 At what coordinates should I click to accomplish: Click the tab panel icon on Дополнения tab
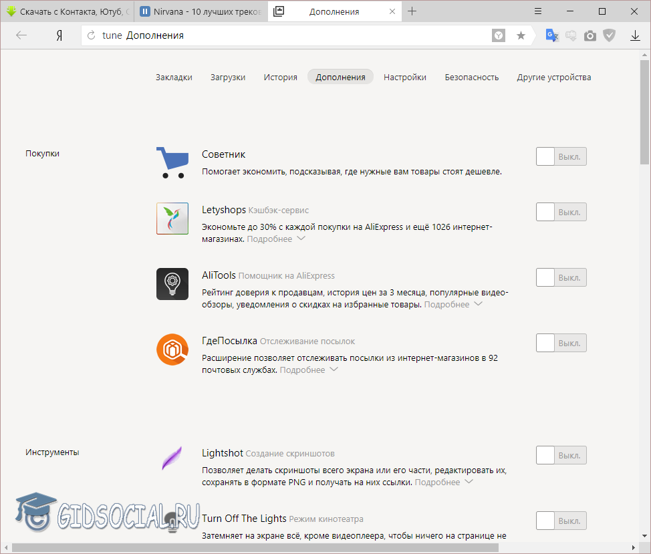pos(279,11)
